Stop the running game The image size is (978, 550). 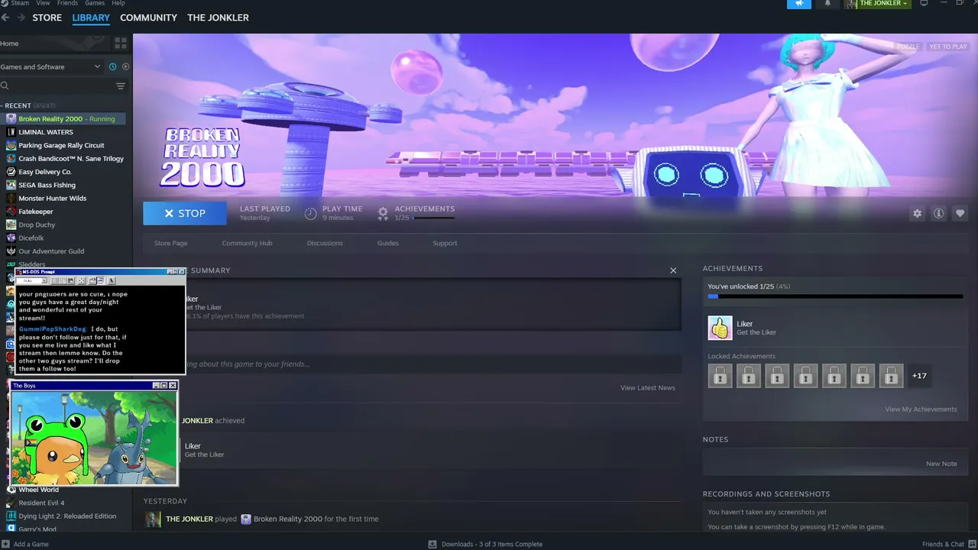pyautogui.click(x=185, y=213)
